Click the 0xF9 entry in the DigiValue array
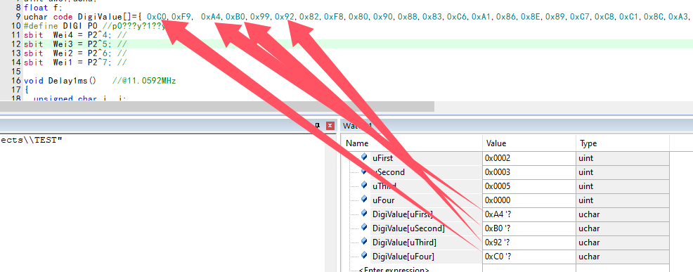693x272 pixels. point(181,17)
